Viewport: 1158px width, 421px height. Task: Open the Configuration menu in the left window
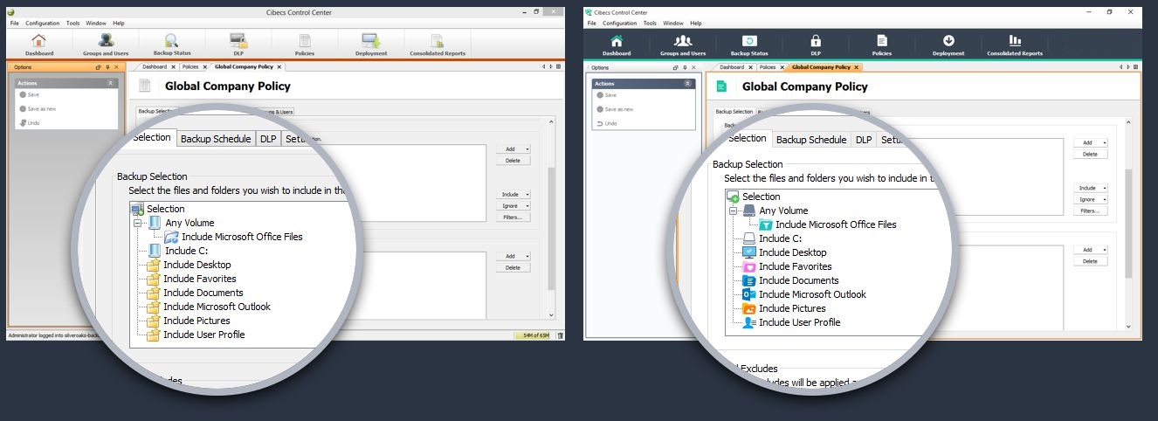(x=42, y=23)
